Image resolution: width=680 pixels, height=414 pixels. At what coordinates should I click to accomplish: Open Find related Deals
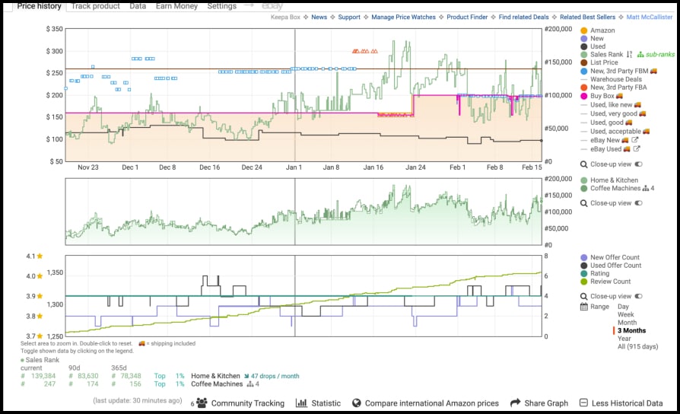coord(523,17)
